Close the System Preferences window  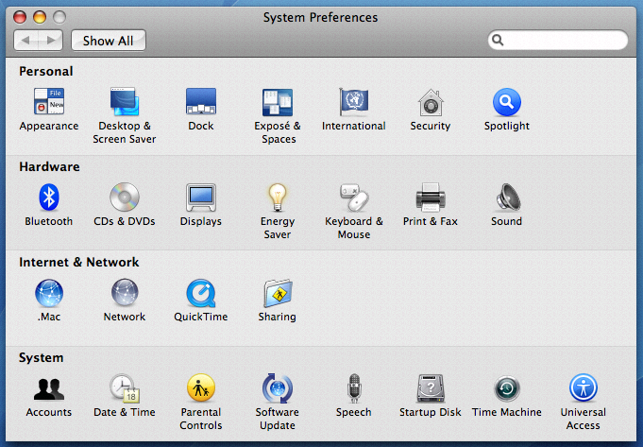point(20,17)
